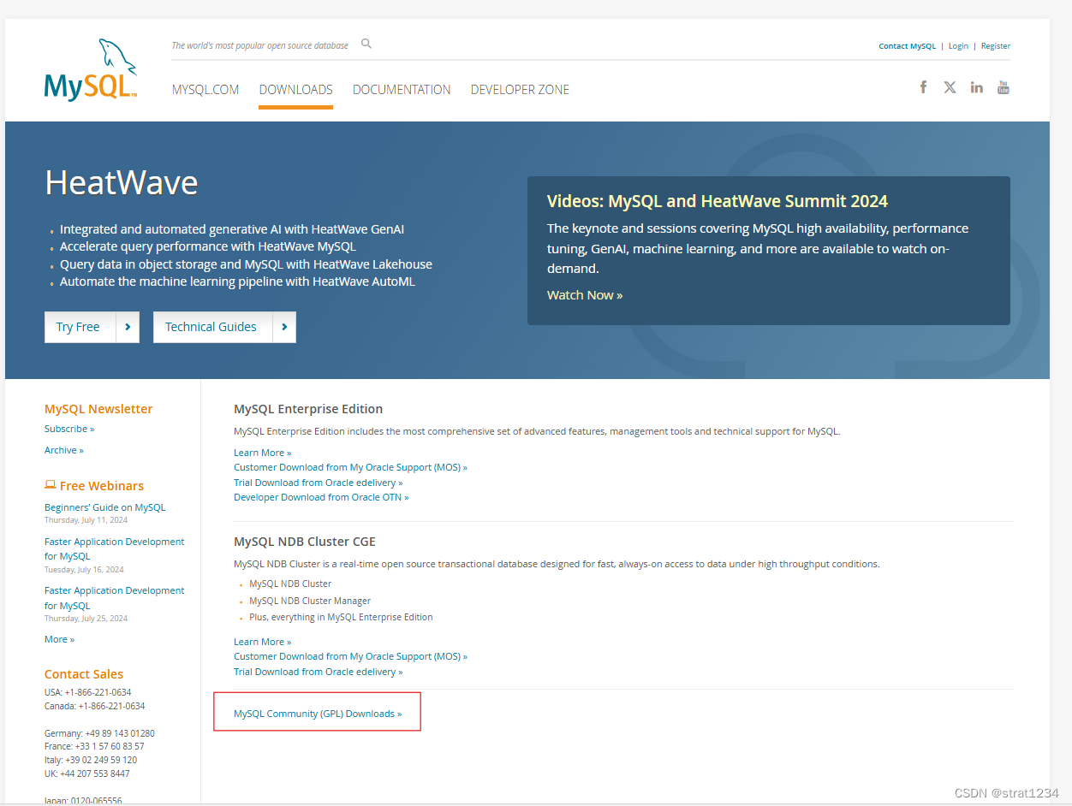Click Learn More under MySQL Enterprise Edition
Screen dimensions: 1072x806
pyautogui.click(x=262, y=453)
